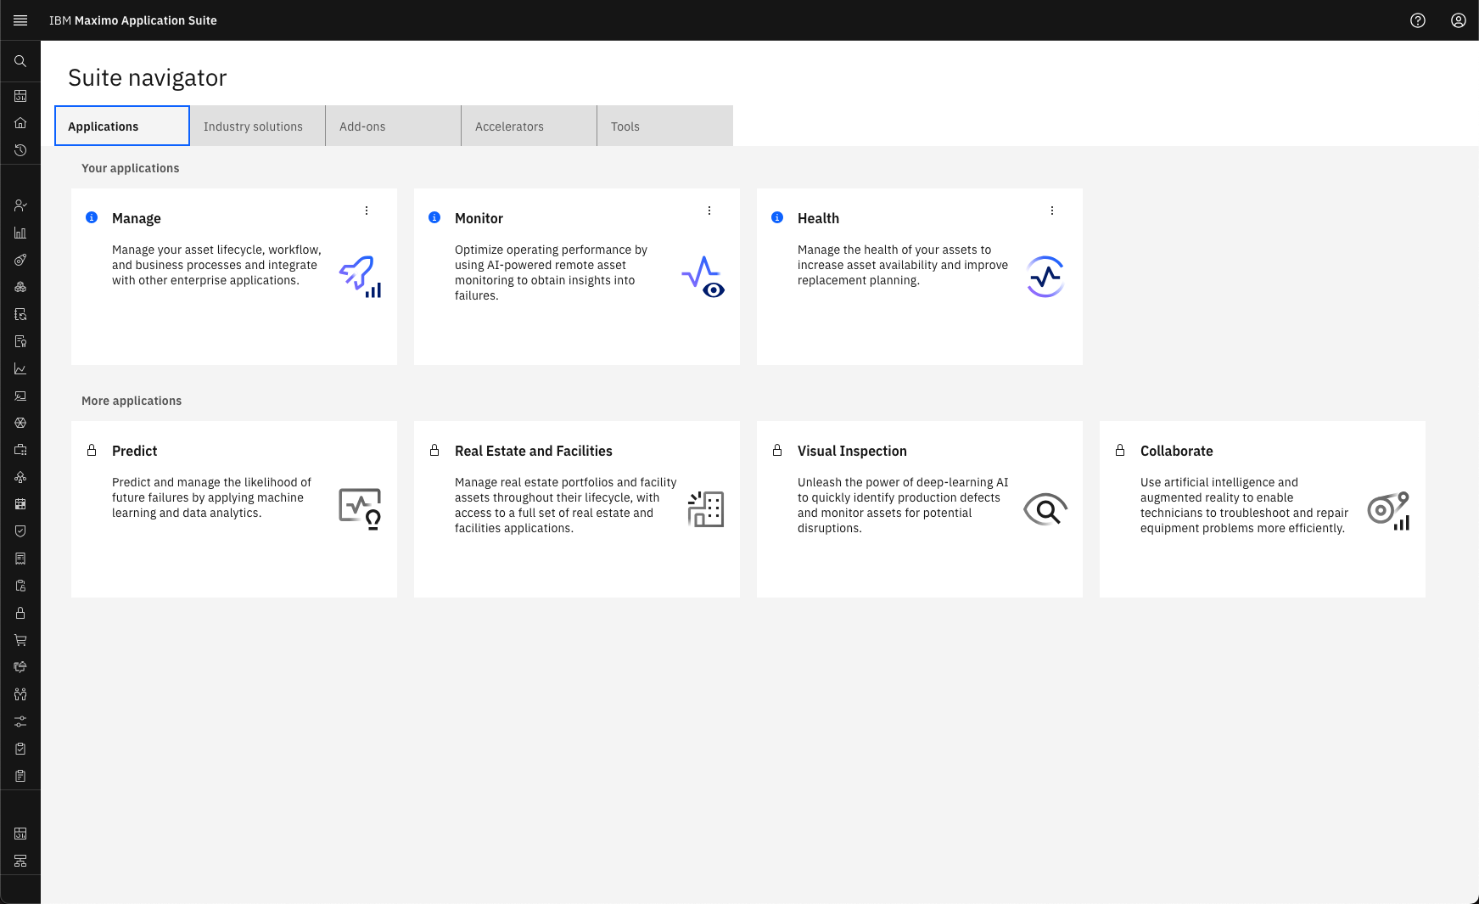Click the stacked cubes sidebar icon
The image size is (1479, 904).
(20, 287)
